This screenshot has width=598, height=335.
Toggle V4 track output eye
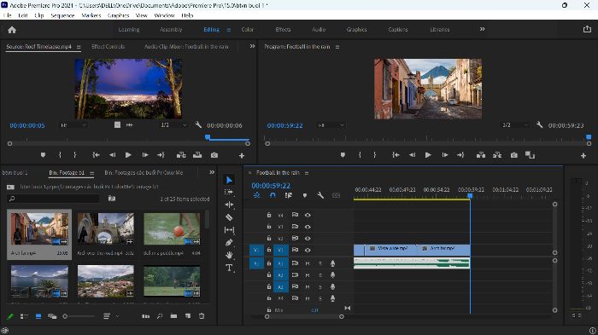308,215
